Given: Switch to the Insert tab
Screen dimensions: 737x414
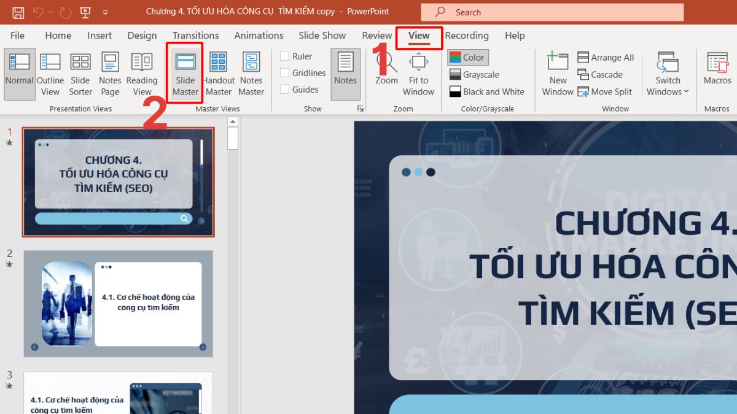Looking at the screenshot, I should point(99,36).
